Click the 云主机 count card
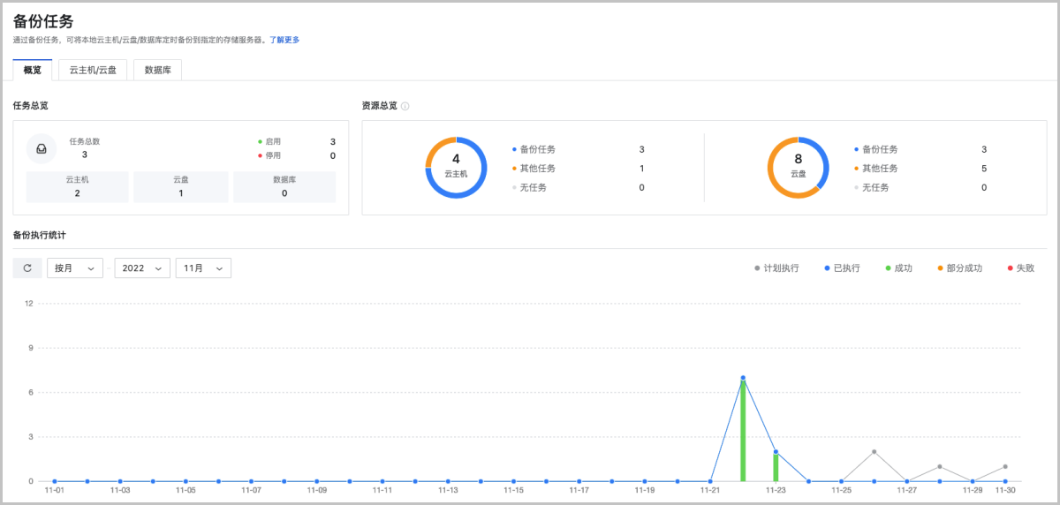The image size is (1060, 505). 77,186
